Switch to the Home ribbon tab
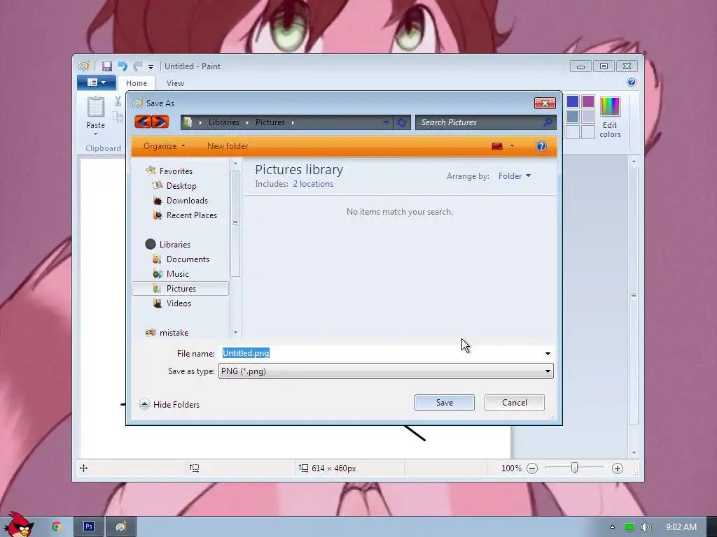 pyautogui.click(x=137, y=83)
